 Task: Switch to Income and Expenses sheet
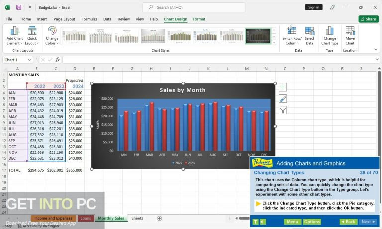pos(53,218)
